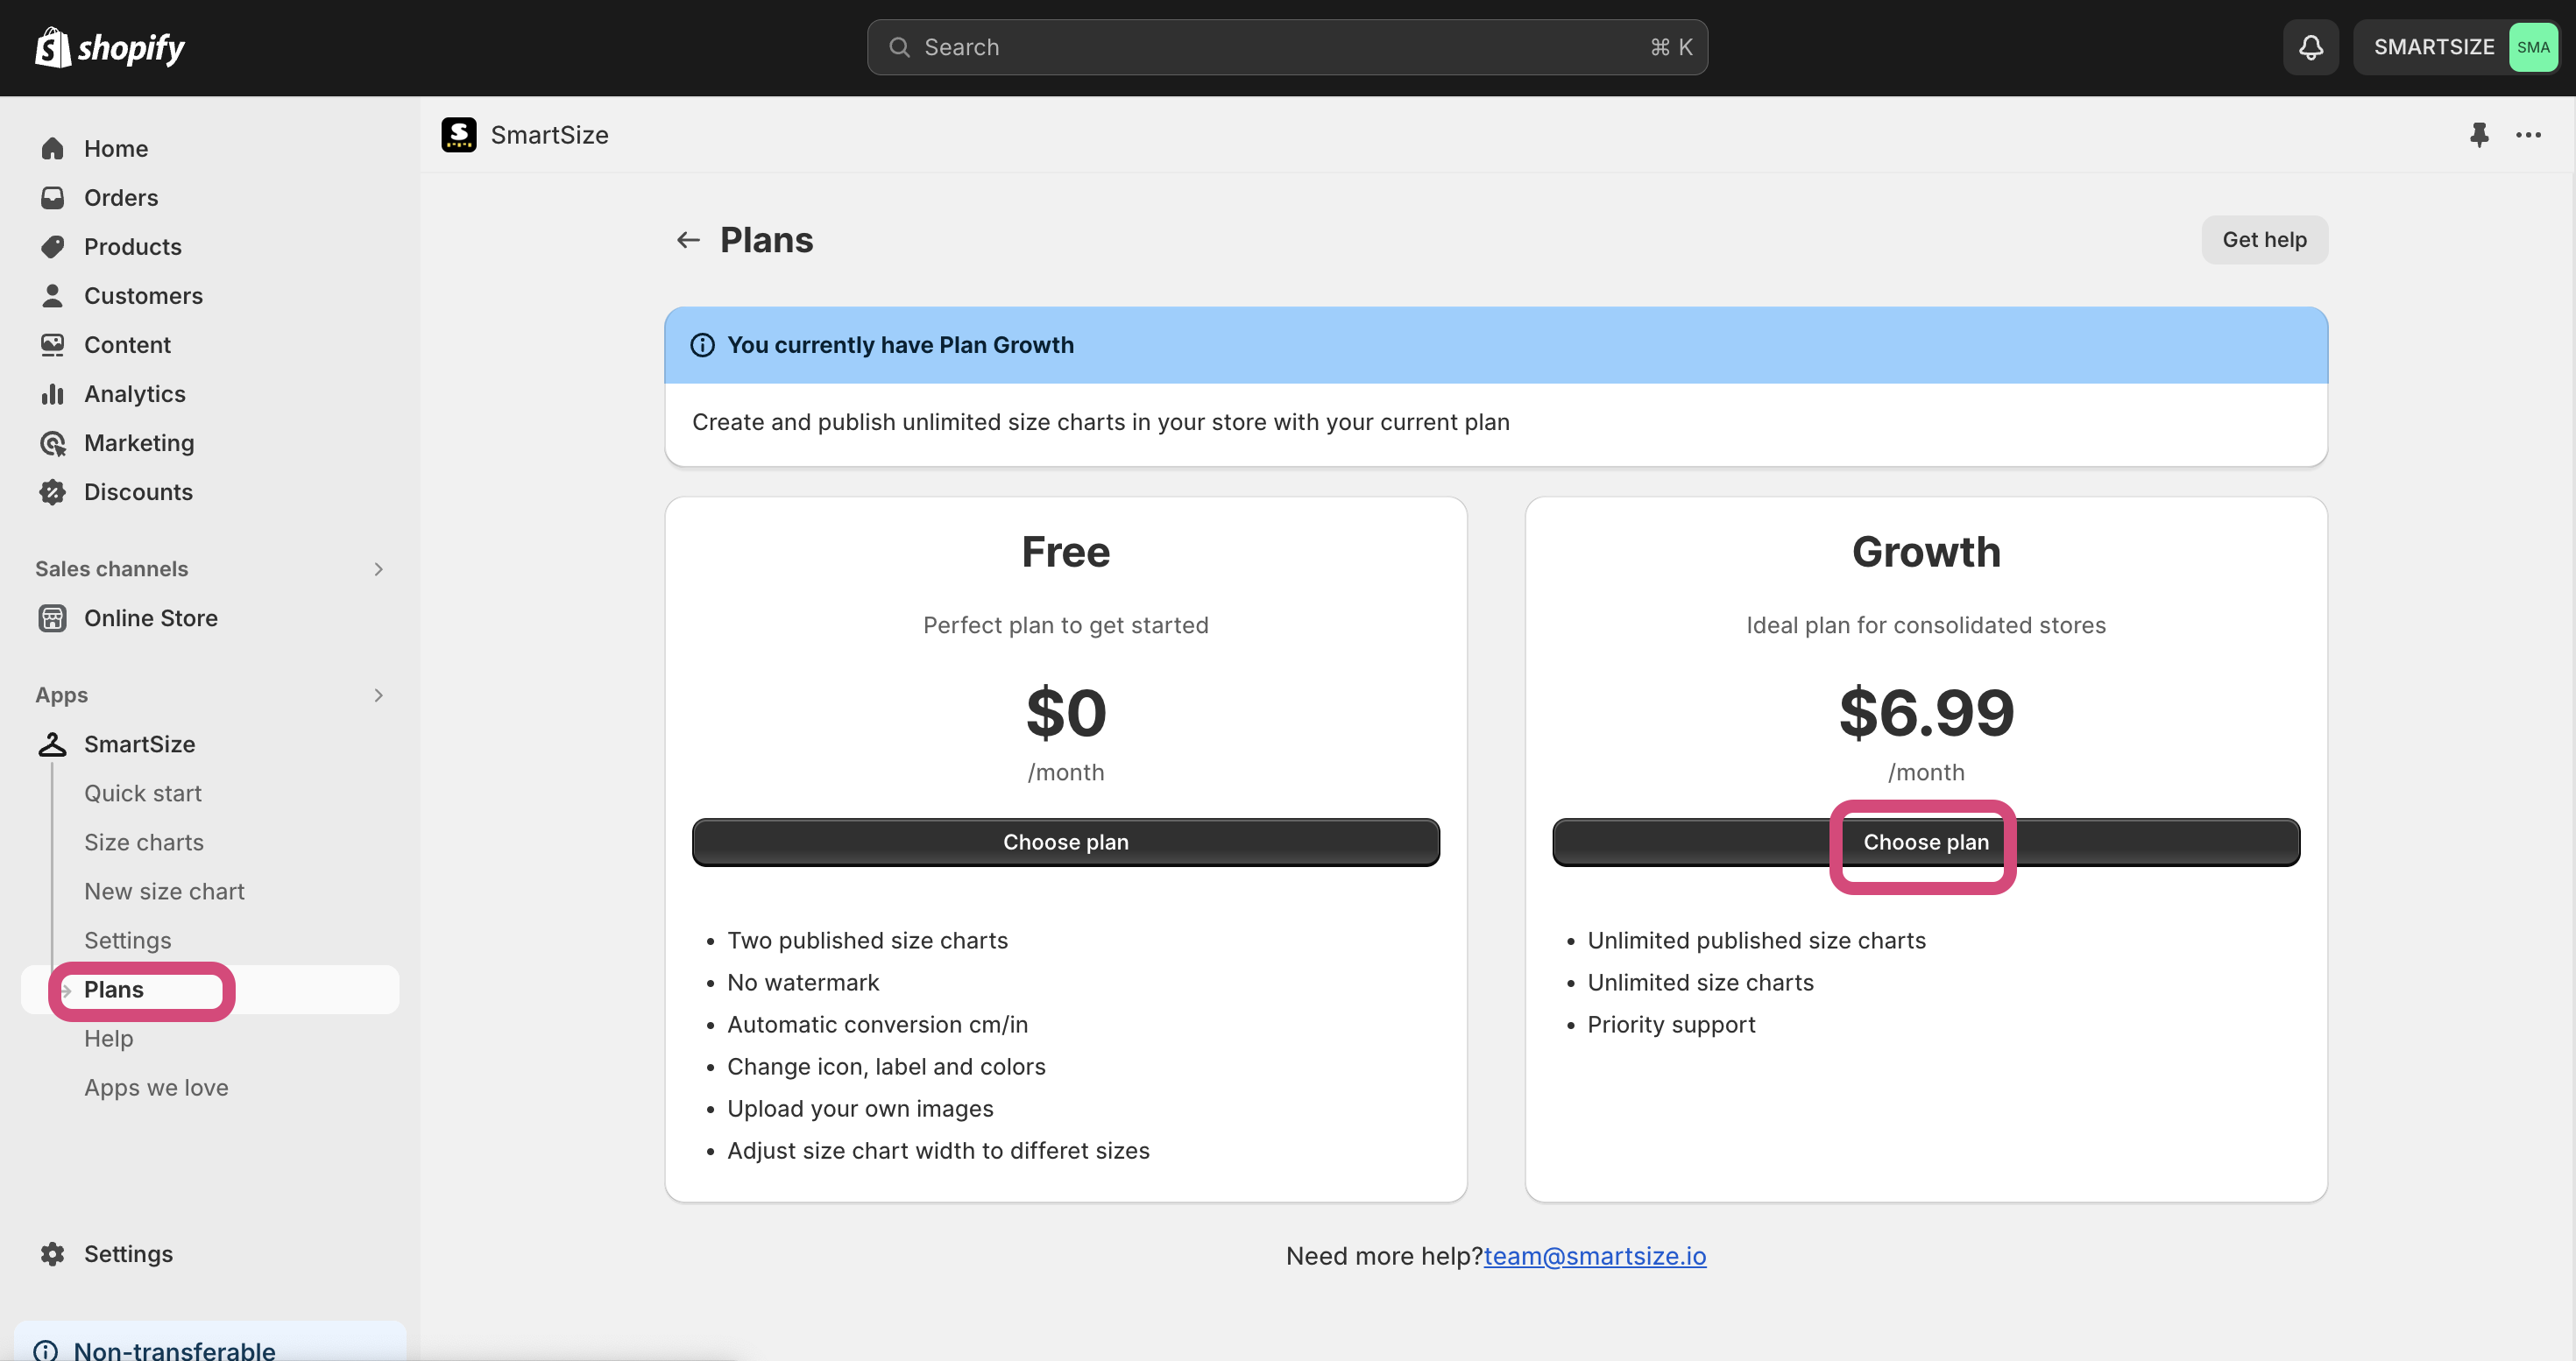The height and width of the screenshot is (1361, 2576).
Task: Choose the Free plan
Action: [1065, 842]
